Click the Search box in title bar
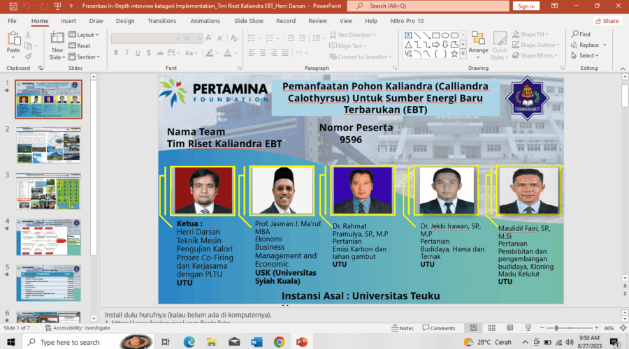Image resolution: width=629 pixels, height=349 pixels. [x=428, y=6]
